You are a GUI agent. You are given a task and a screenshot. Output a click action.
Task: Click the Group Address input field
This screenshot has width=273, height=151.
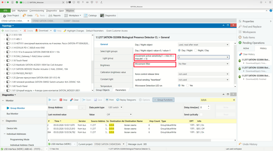73,107
